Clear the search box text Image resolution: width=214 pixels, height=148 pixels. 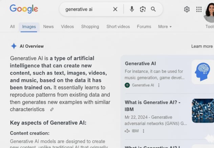(x=115, y=9)
